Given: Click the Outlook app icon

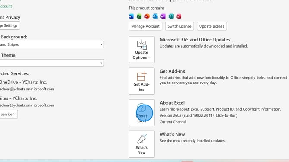Looking at the screenshot, I should pos(155,16).
